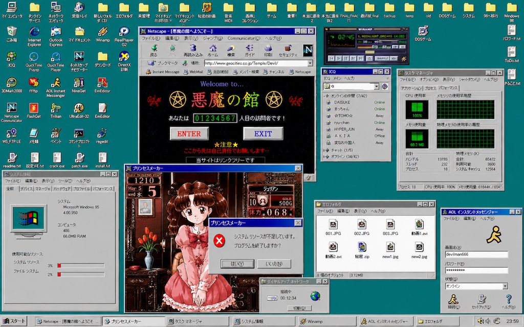This screenshot has height=327, width=524.
Task: Click the red ENTER button on webpage
Action: (189, 134)
